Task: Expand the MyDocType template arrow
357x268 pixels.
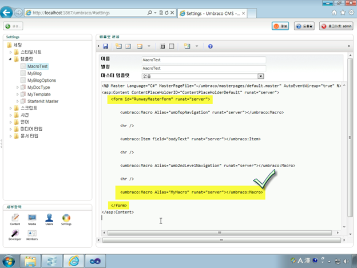Action: (x=18, y=87)
